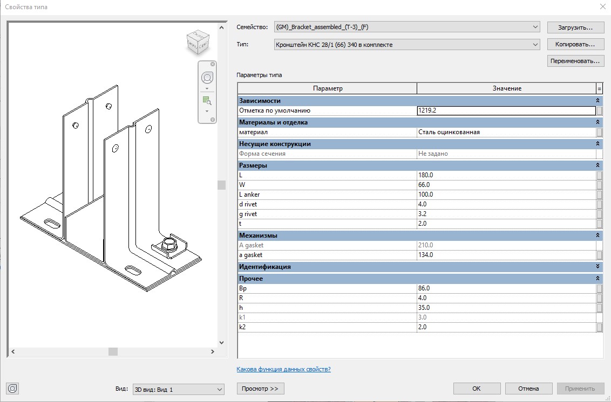Image resolution: width=611 pixels, height=402 pixels.
Task: Click the Копировать button
Action: pos(574,44)
